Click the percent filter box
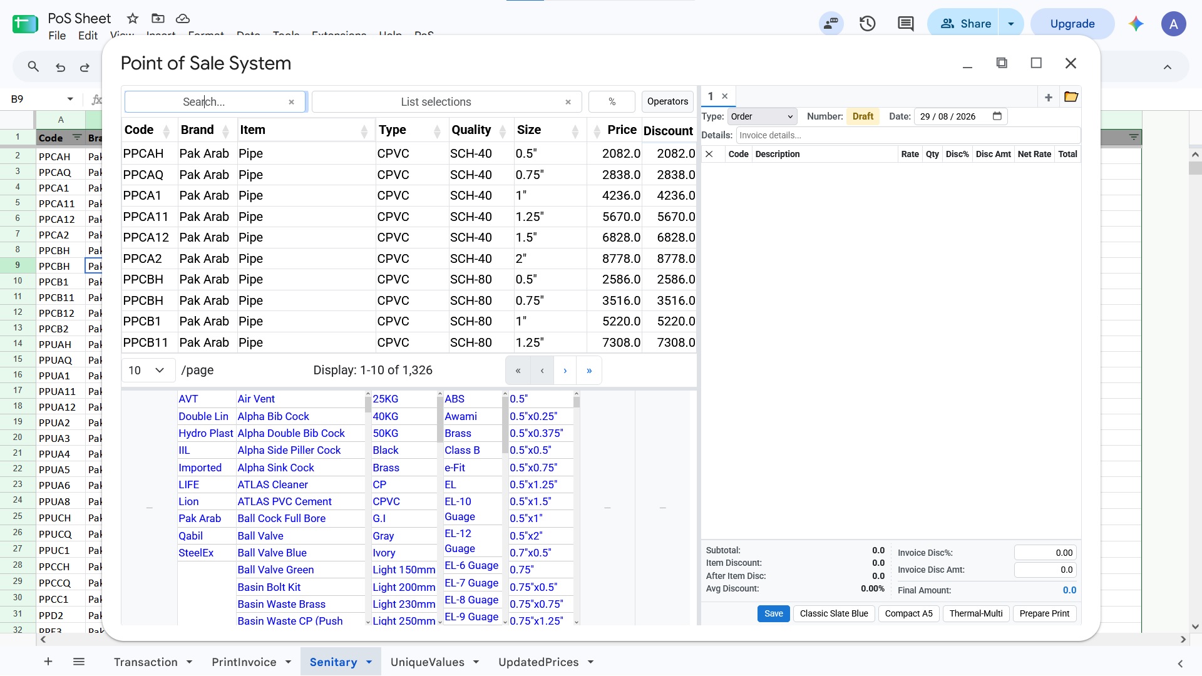Viewport: 1202px width, 676px height. click(612, 102)
